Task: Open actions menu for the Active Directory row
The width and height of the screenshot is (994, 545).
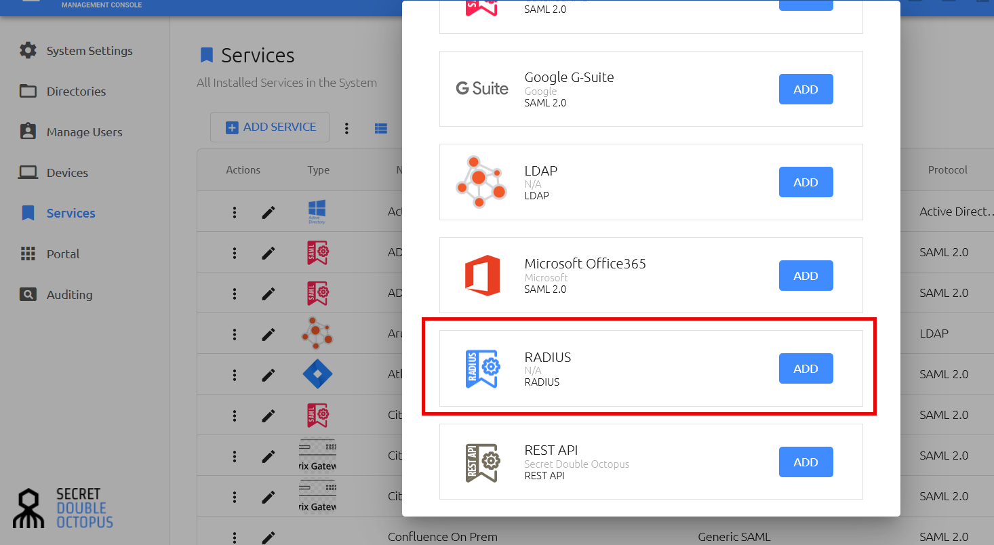Action: [x=235, y=212]
